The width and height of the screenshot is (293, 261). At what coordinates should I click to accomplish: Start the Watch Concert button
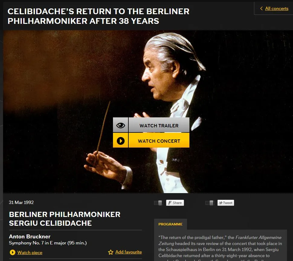(x=151, y=140)
